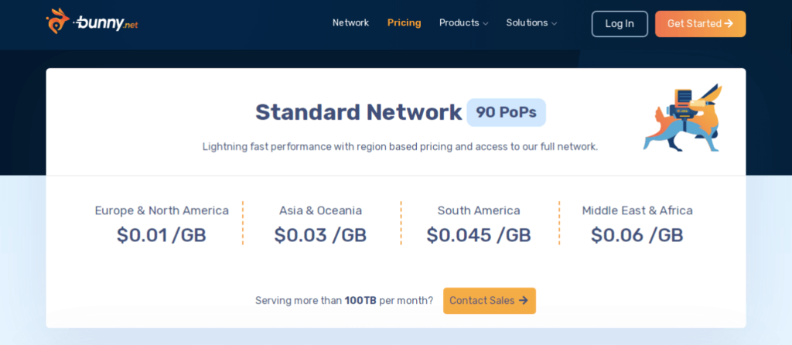Click the 90 PoPs badge

click(x=506, y=113)
